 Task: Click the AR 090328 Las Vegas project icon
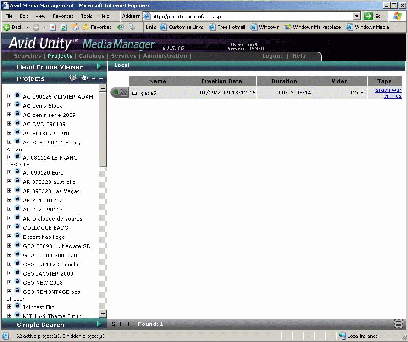coord(17,190)
